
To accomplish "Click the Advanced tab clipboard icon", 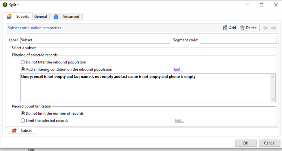I will 56,17.
